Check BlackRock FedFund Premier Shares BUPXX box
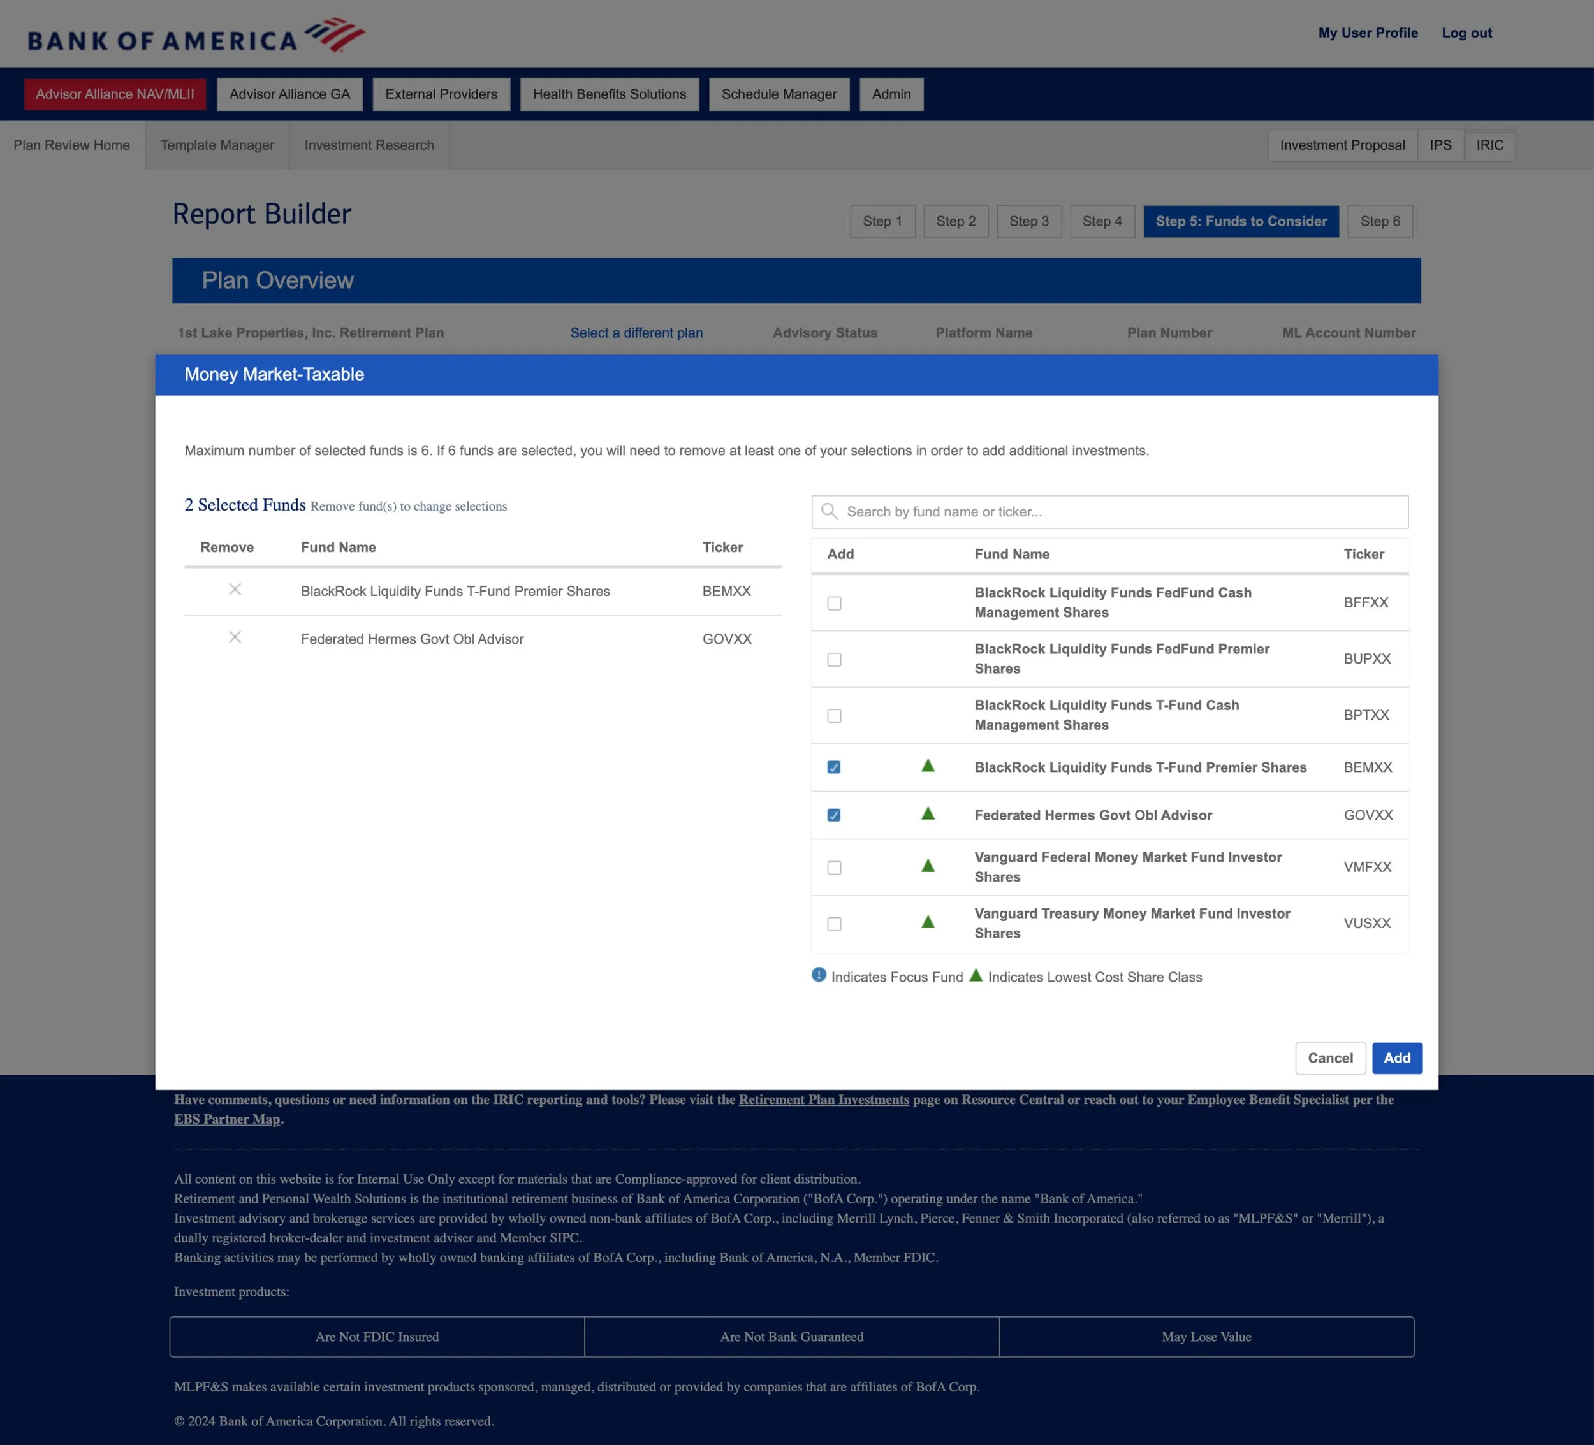This screenshot has height=1445, width=1594. coord(833,659)
